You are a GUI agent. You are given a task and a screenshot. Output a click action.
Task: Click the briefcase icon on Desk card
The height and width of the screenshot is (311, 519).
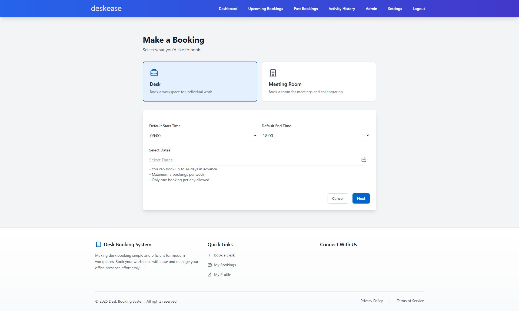[x=154, y=73]
